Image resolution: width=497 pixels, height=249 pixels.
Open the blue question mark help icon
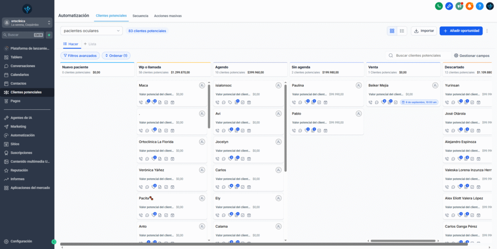[480, 6]
